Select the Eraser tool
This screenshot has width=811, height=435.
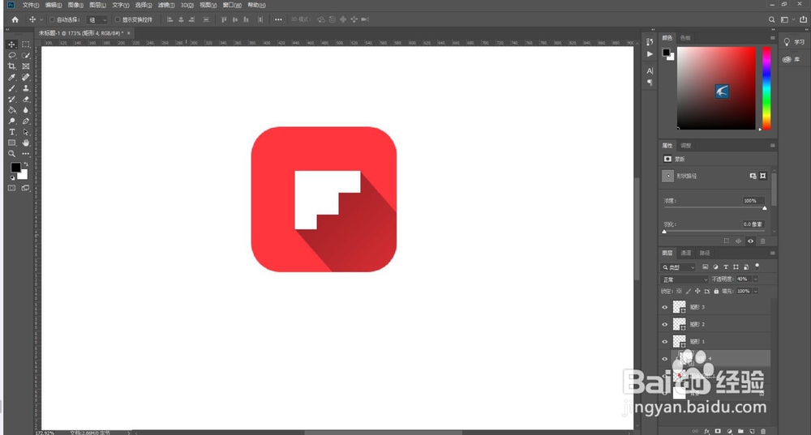pyautogui.click(x=26, y=99)
